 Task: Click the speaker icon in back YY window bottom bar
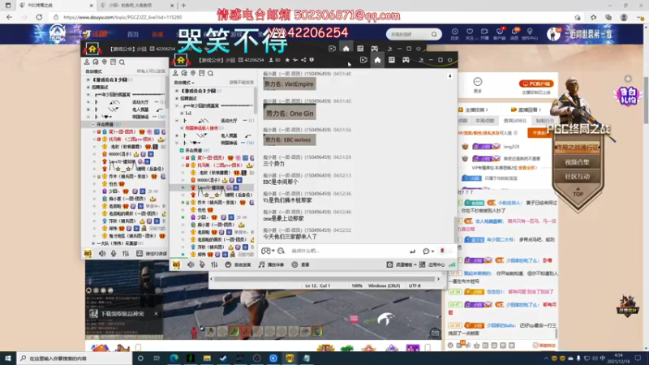[x=102, y=253]
